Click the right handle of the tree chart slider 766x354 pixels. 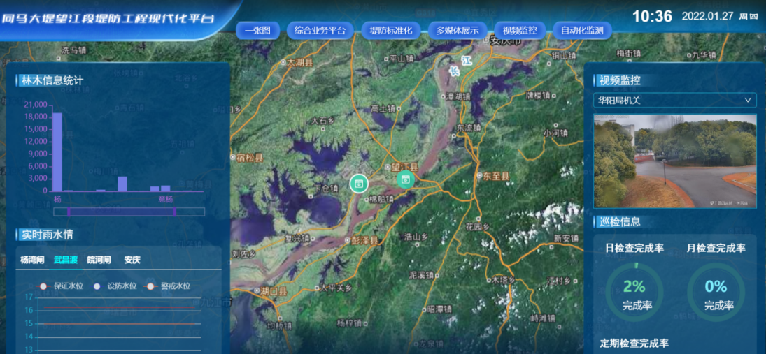pos(174,212)
